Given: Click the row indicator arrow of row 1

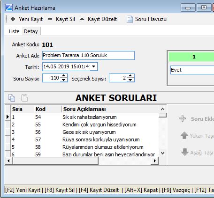Looking at the screenshot, I should 8,117.
